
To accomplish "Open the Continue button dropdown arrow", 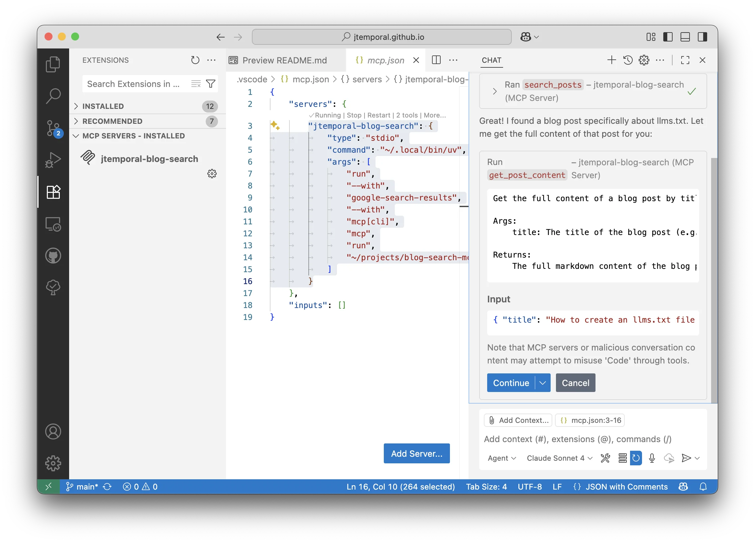I will click(x=543, y=383).
